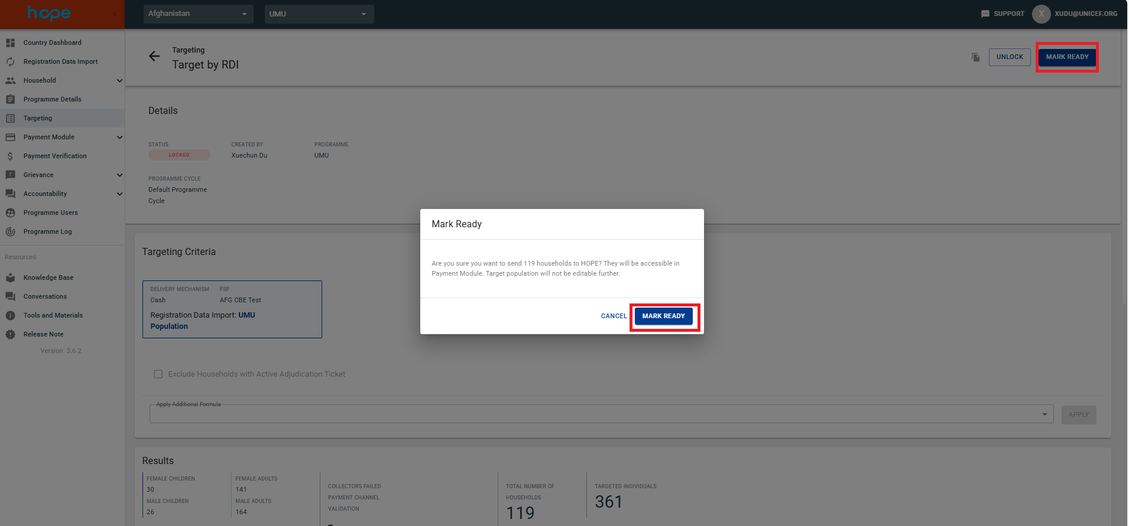Screen dimensions: 1129x526
Task: Go to Programme Details in sidebar
Action: point(52,99)
